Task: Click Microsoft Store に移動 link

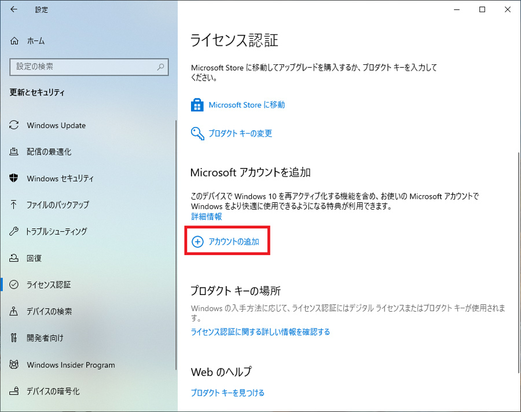Action: pyautogui.click(x=247, y=105)
